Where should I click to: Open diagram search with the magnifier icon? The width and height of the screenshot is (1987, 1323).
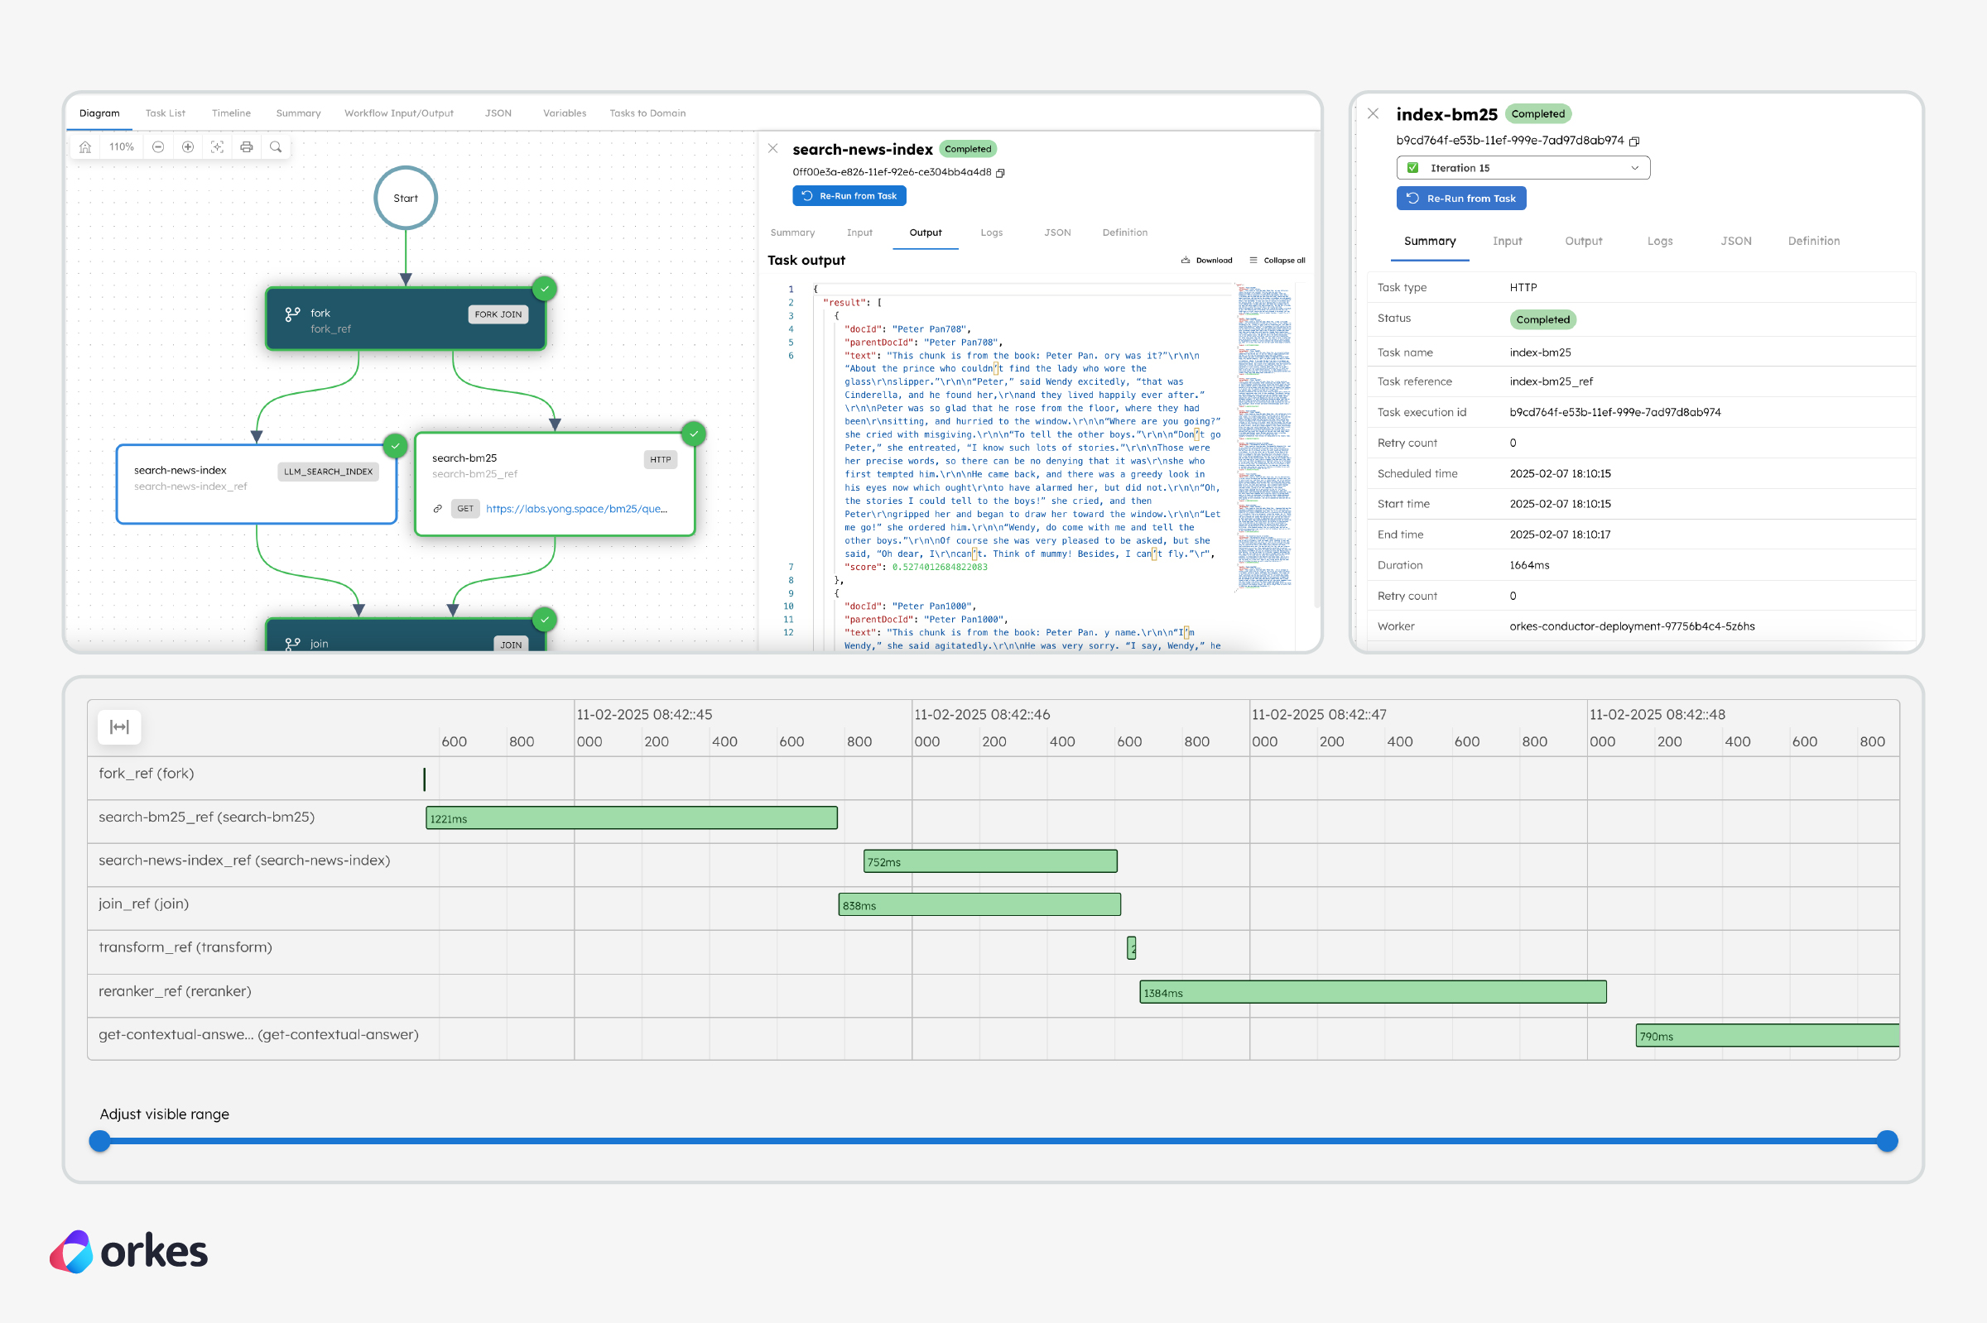(x=276, y=146)
